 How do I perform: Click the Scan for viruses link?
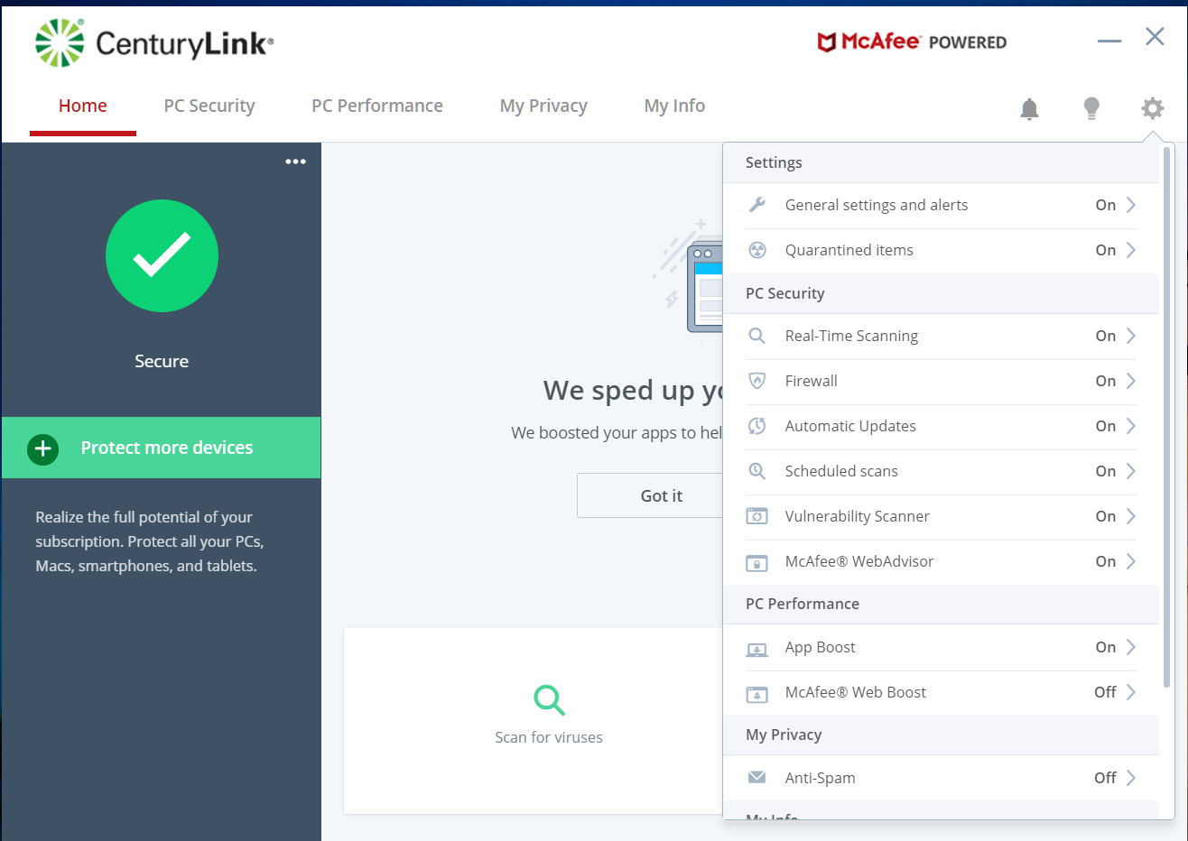(x=549, y=737)
